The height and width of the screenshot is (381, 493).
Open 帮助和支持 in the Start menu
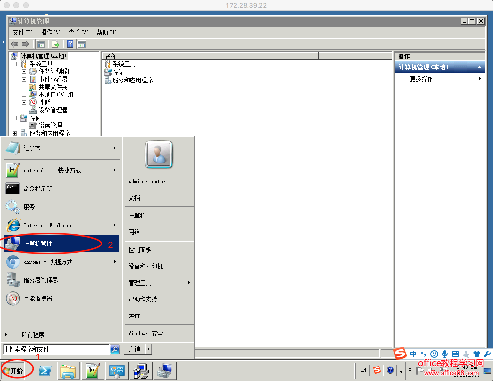coord(143,299)
